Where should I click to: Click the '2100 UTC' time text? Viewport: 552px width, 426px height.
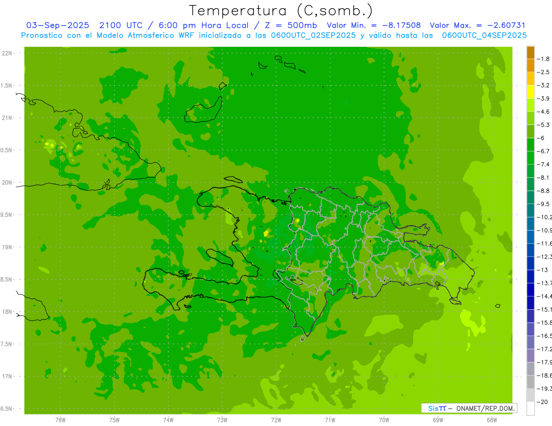click(121, 25)
